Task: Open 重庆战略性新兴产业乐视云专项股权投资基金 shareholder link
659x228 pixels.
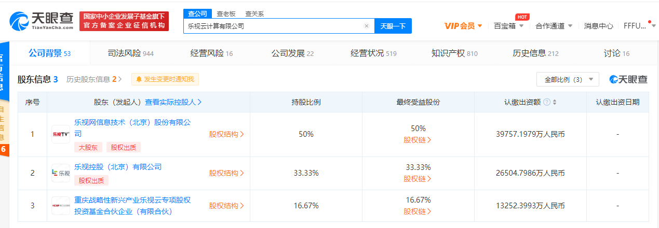Action: coord(132,206)
